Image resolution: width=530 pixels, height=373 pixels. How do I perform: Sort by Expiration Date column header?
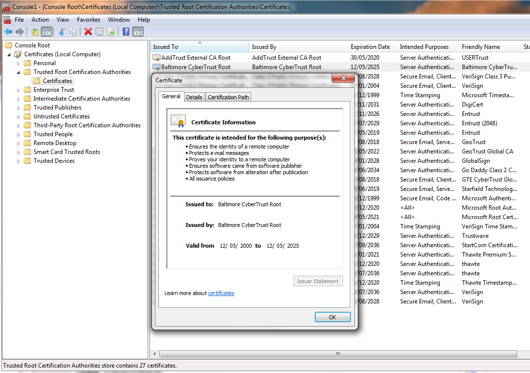[x=372, y=46]
